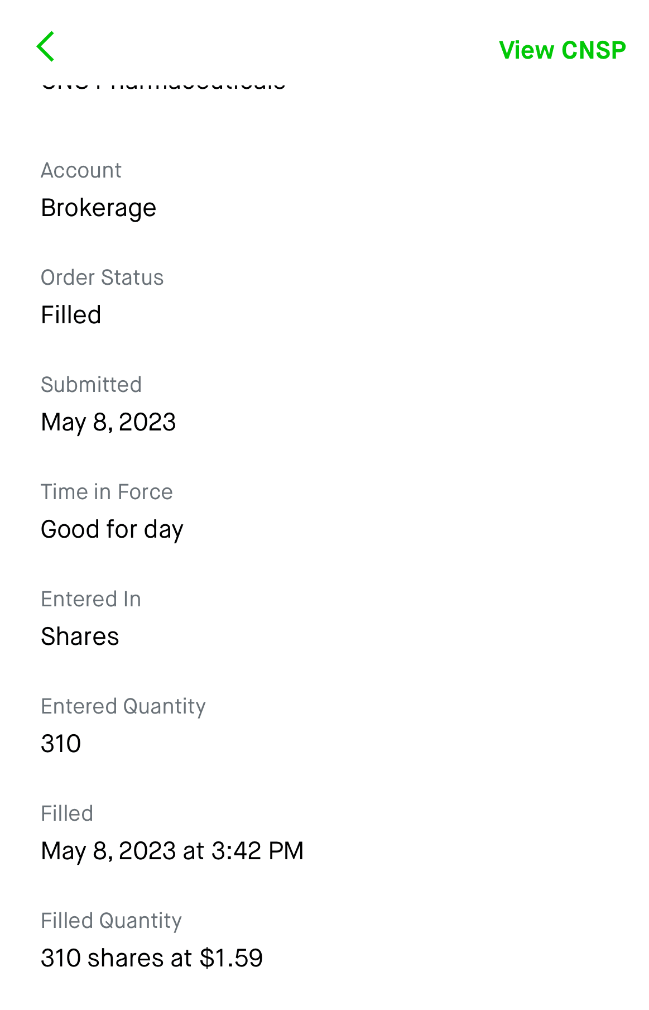This screenshot has width=649, height=1010.
Task: Click the Account field label
Action: point(81,170)
